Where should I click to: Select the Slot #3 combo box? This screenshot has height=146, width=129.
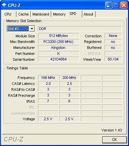pyautogui.click(x=21, y=29)
